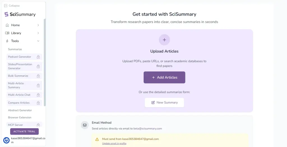This screenshot has height=147, width=287.
Task: Follow the Update email in profile link
Action: [x=114, y=143]
